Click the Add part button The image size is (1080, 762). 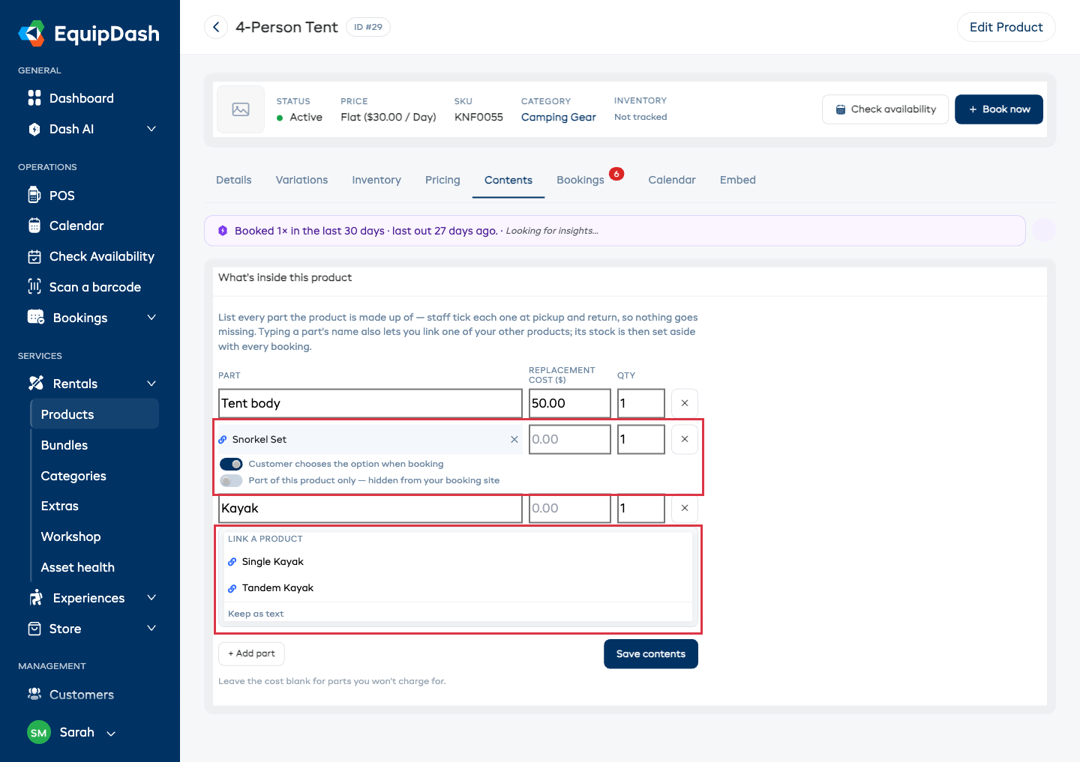point(251,653)
